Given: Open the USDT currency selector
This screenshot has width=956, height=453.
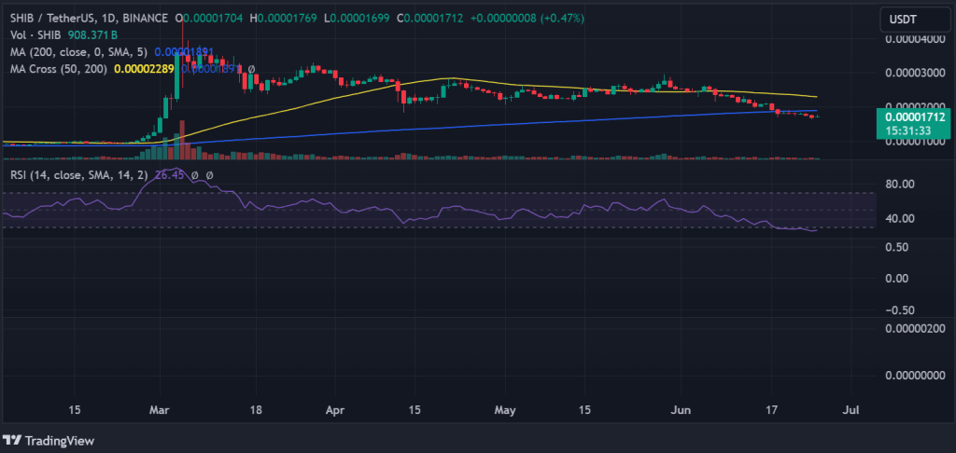Looking at the screenshot, I should point(913,20).
